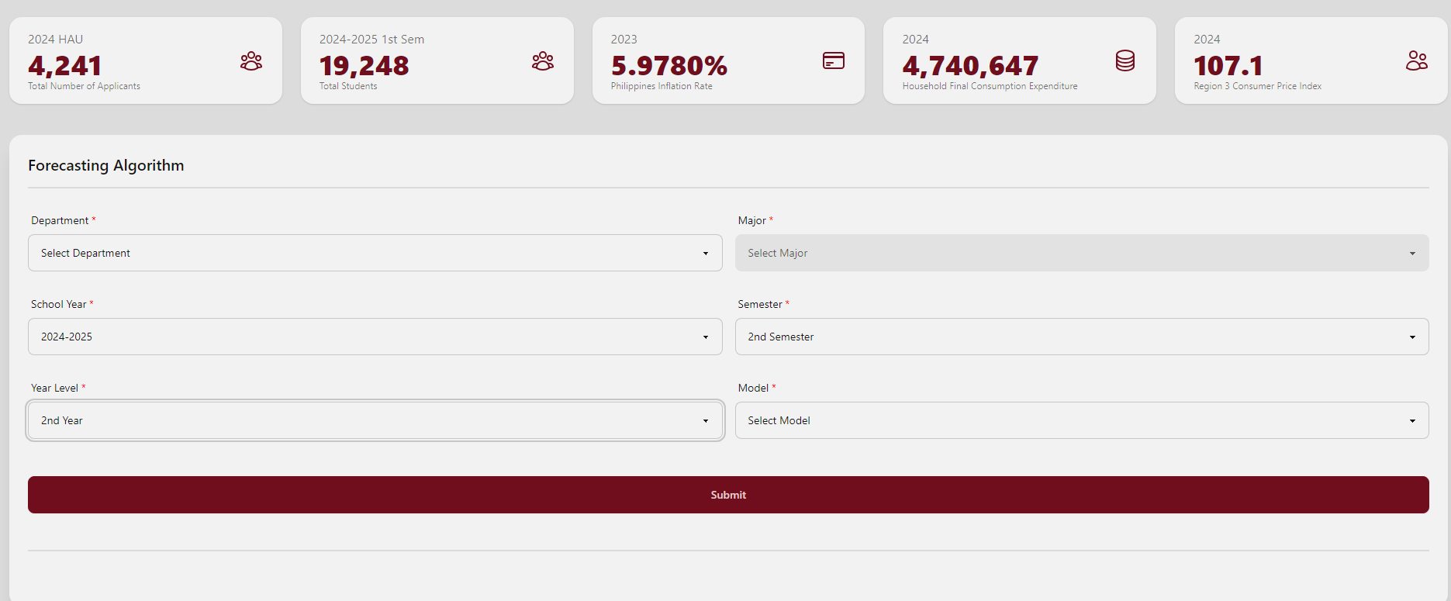Open the Year Level dropdown showing 2nd Year
Viewport: 1451px width, 601px height.
pyautogui.click(x=375, y=420)
